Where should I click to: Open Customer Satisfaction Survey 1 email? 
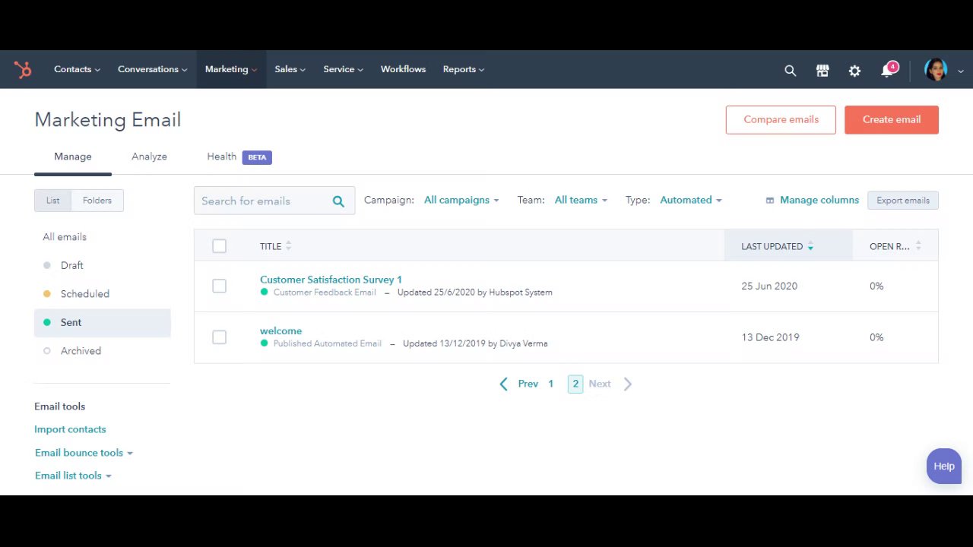[331, 280]
